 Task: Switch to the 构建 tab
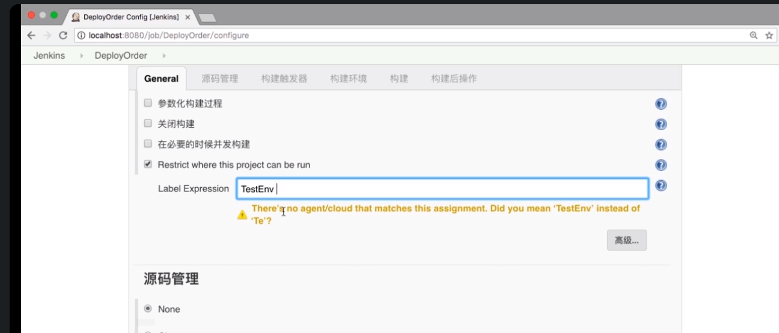coord(399,79)
